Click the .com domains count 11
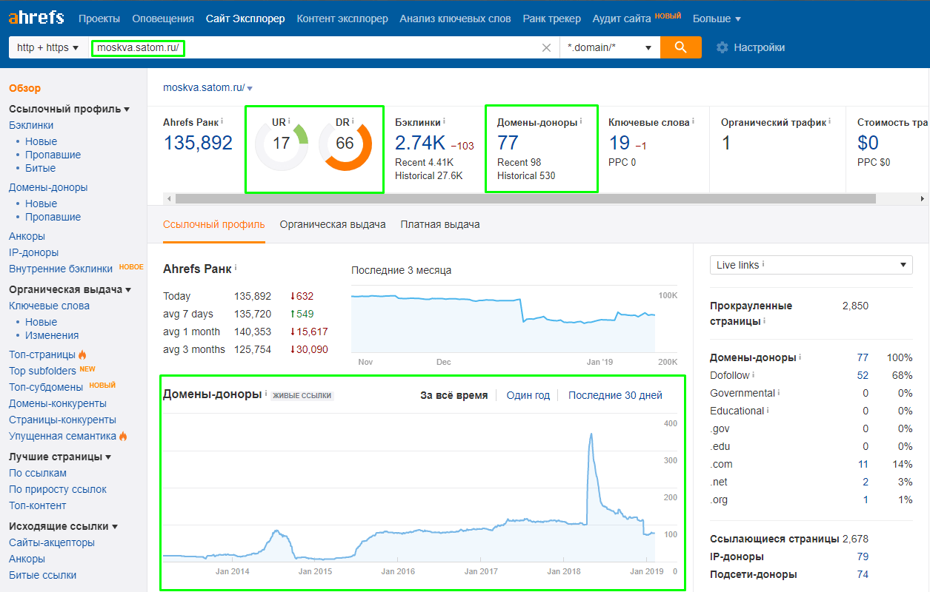 click(x=863, y=464)
